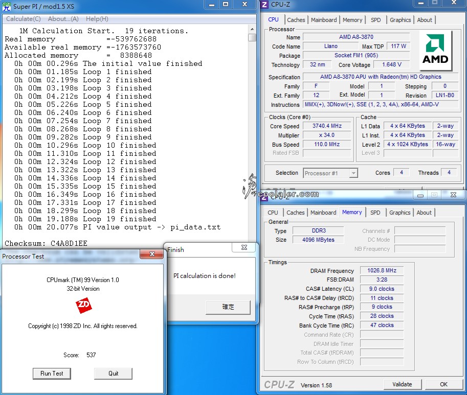This screenshot has height=395, width=467.
Task: Click the Cycle Time (tRAS) value 28 clocks
Action: 382,316
